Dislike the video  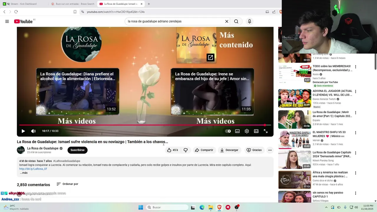pos(186,150)
